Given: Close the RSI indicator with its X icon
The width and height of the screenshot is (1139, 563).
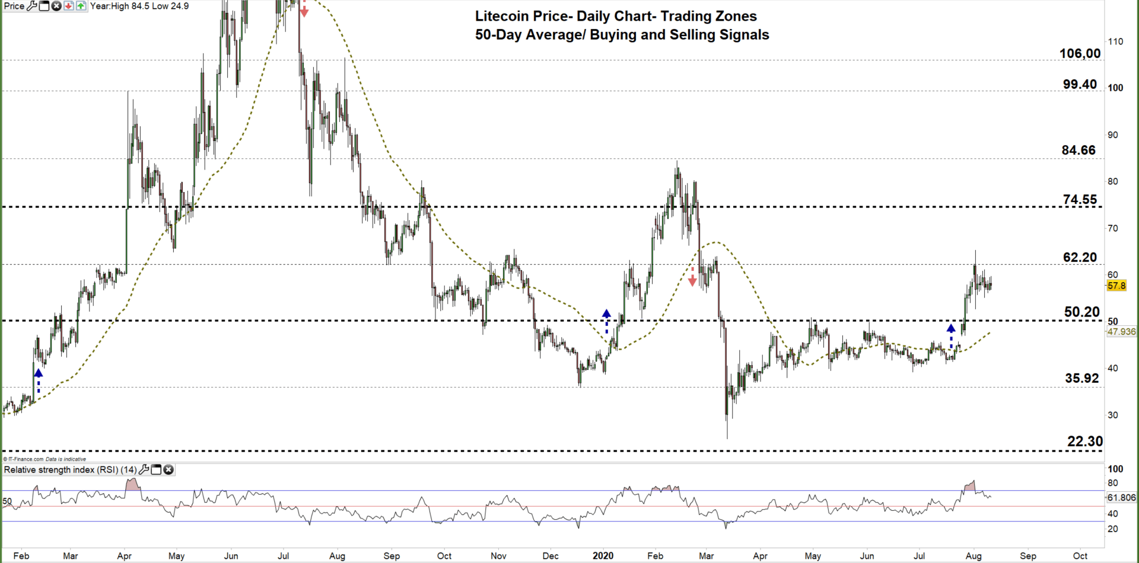Looking at the screenshot, I should point(168,470).
